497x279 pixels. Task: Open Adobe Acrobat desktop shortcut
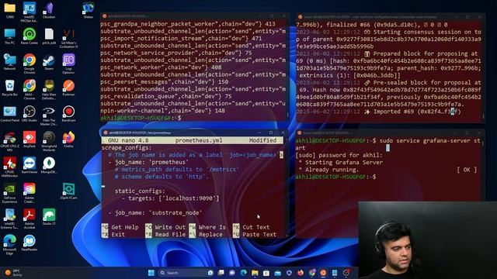click(x=30, y=219)
